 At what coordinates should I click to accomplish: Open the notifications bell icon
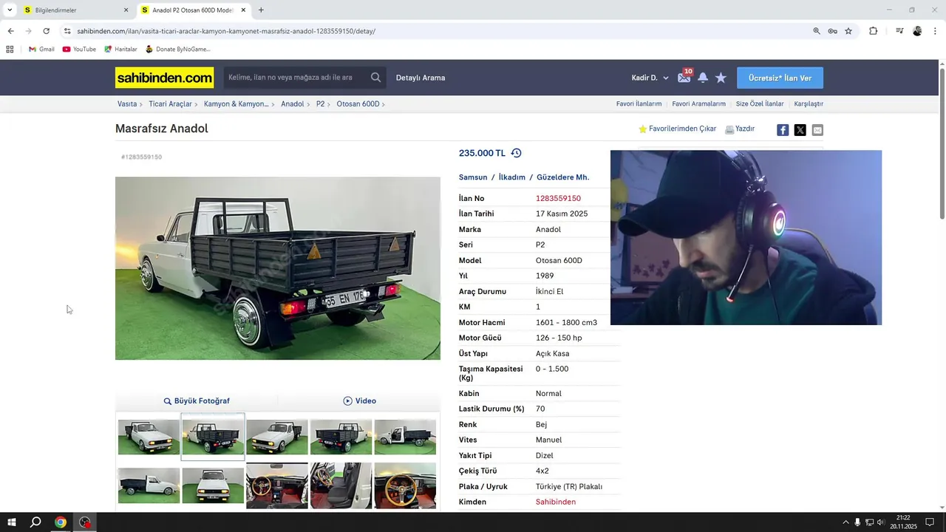coord(703,78)
